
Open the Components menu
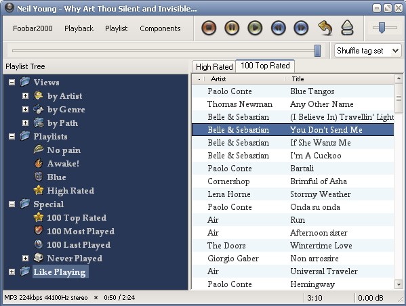click(160, 28)
